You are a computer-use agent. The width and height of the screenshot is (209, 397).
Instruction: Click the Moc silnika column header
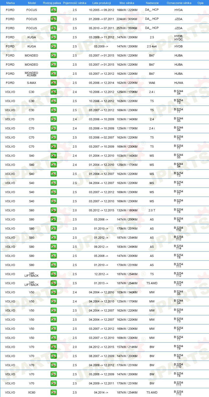click(x=127, y=3)
